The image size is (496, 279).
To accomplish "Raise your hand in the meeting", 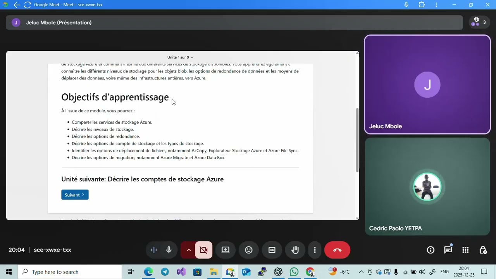I will point(295,250).
